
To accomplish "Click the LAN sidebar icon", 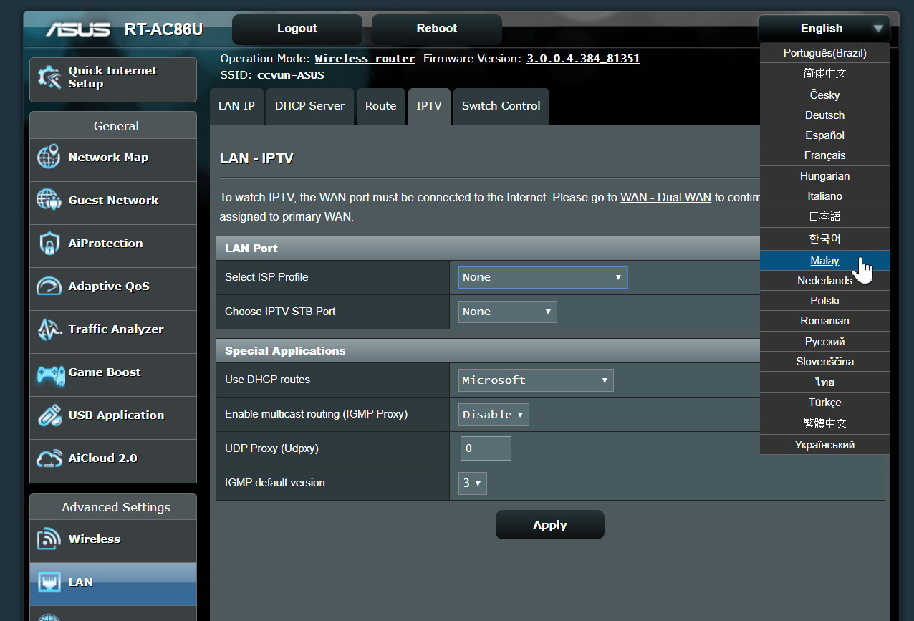I will pos(49,582).
